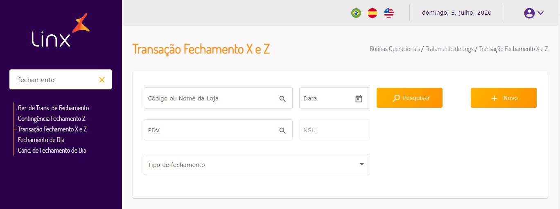
Task: Open Canc. de Fechamento de Dia
Action: tap(52, 151)
